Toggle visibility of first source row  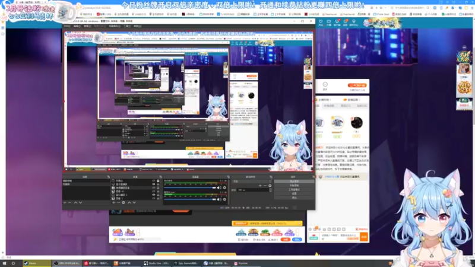(154, 181)
